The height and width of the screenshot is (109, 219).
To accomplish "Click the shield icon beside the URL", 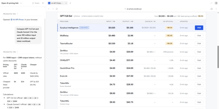I will tap(125, 9).
